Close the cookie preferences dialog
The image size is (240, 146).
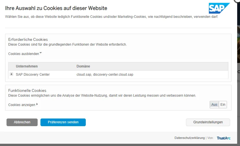click(x=238, y=1)
